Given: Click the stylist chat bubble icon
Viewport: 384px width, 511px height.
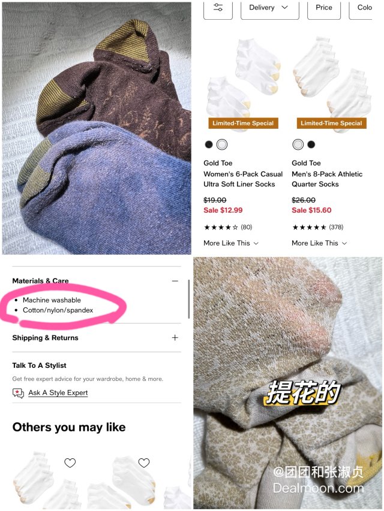Looking at the screenshot, I should (18, 393).
